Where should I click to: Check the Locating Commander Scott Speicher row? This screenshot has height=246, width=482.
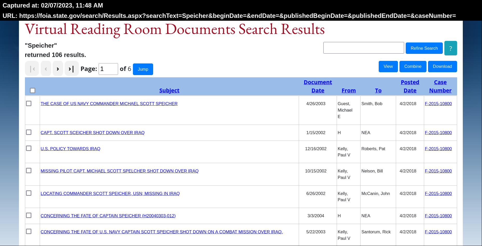click(29, 193)
